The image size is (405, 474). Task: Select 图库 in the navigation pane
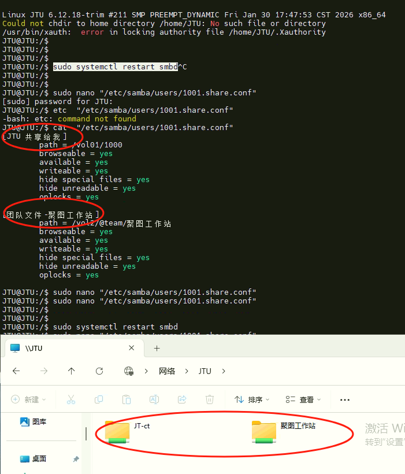tap(33, 422)
